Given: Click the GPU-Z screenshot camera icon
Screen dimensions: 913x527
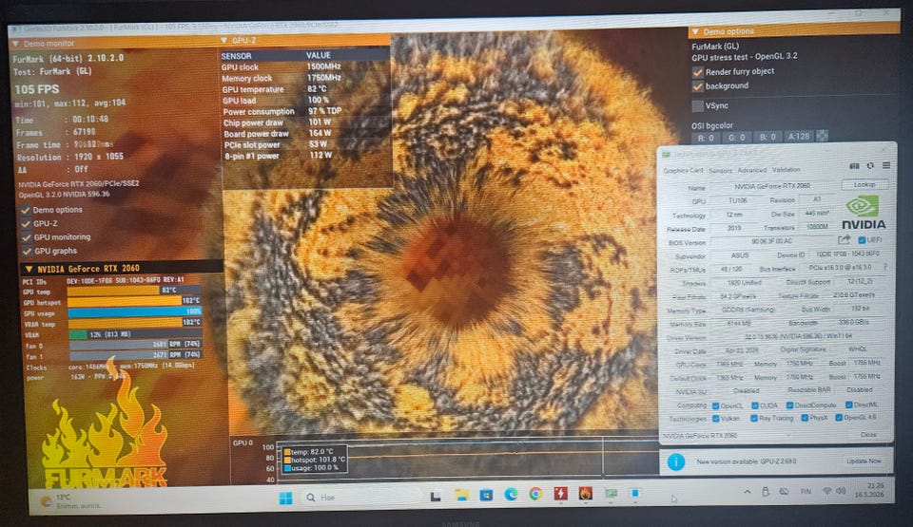Looking at the screenshot, I should click(854, 166).
